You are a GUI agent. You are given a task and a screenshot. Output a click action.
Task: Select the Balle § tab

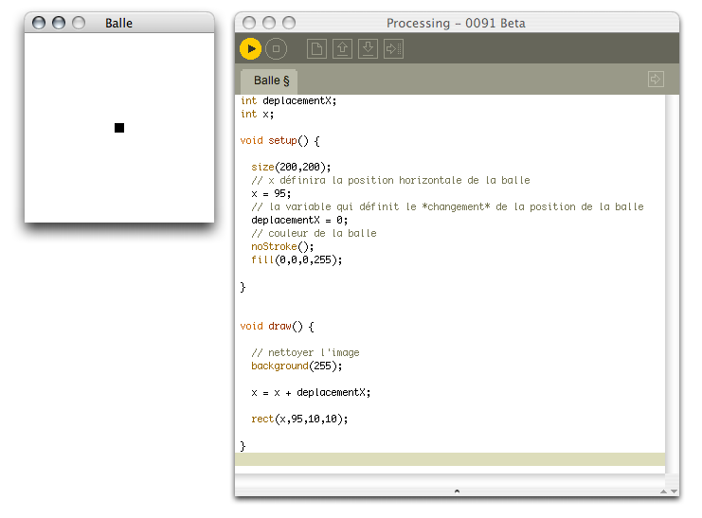point(271,81)
